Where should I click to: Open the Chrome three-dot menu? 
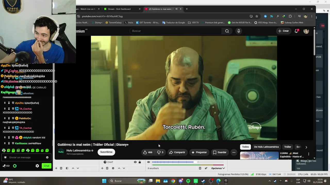click(312, 16)
